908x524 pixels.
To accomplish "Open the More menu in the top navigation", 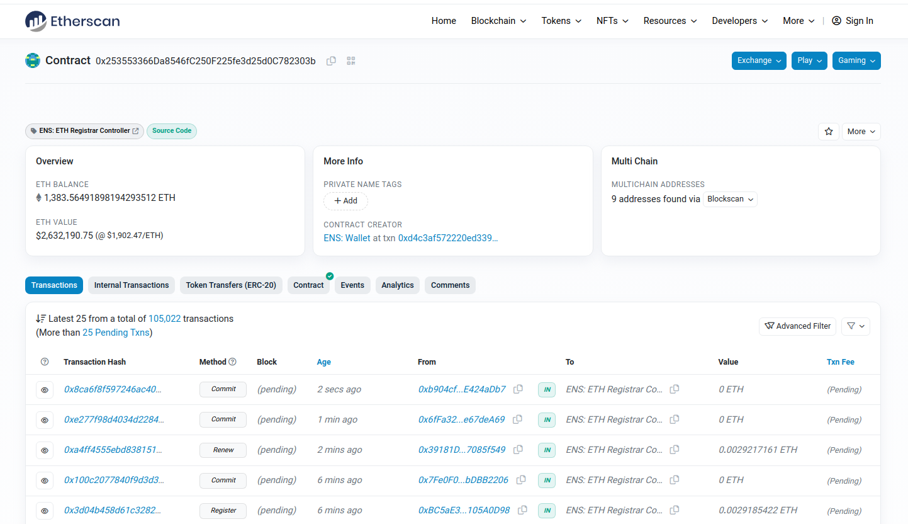I will 799,21.
